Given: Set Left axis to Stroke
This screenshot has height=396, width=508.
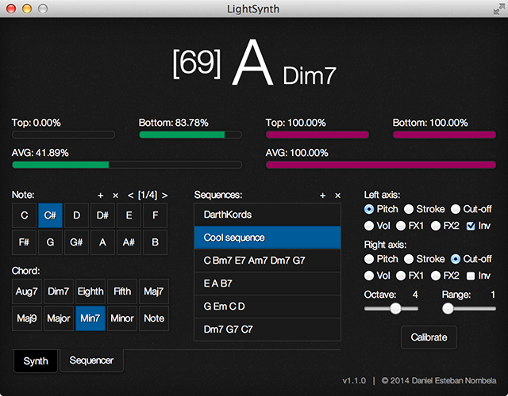Looking at the screenshot, I should pos(409,209).
